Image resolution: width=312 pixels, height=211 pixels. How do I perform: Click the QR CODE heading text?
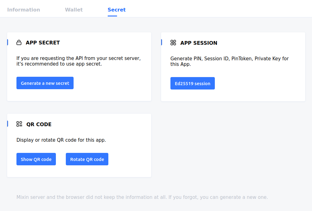(39, 124)
